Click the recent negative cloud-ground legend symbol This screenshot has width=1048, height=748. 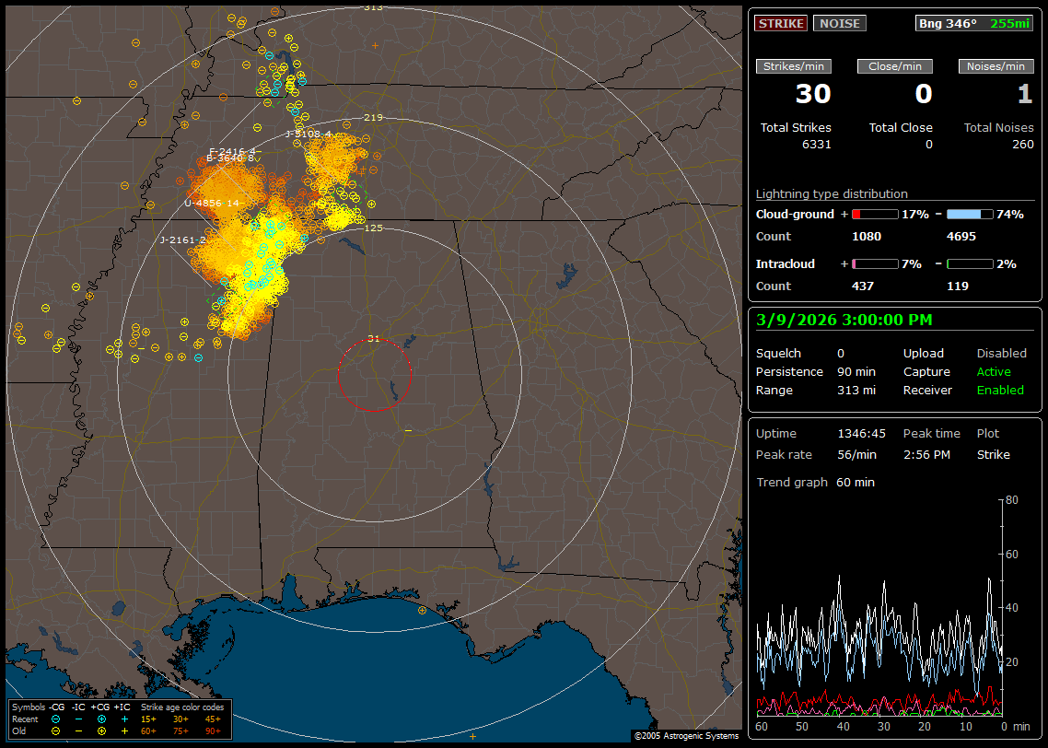coord(56,719)
